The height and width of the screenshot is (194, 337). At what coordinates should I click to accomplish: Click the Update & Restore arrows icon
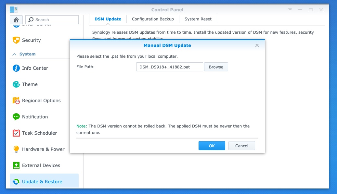tap(16, 182)
